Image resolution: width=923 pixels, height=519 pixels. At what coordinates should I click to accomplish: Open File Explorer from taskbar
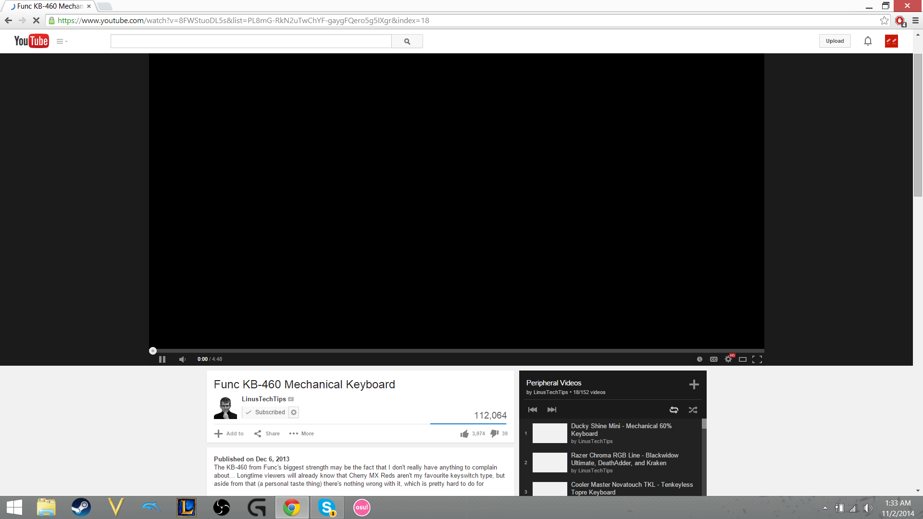point(47,507)
